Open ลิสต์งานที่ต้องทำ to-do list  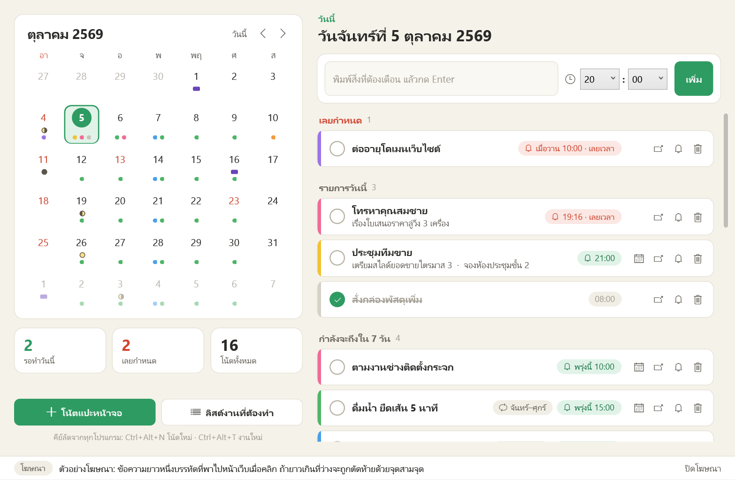pyautogui.click(x=232, y=412)
